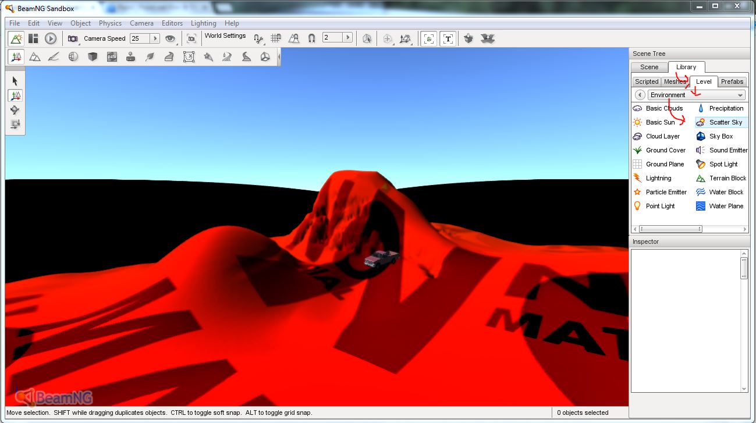Switch to the Scene tab
This screenshot has width=756, height=423.
649,67
